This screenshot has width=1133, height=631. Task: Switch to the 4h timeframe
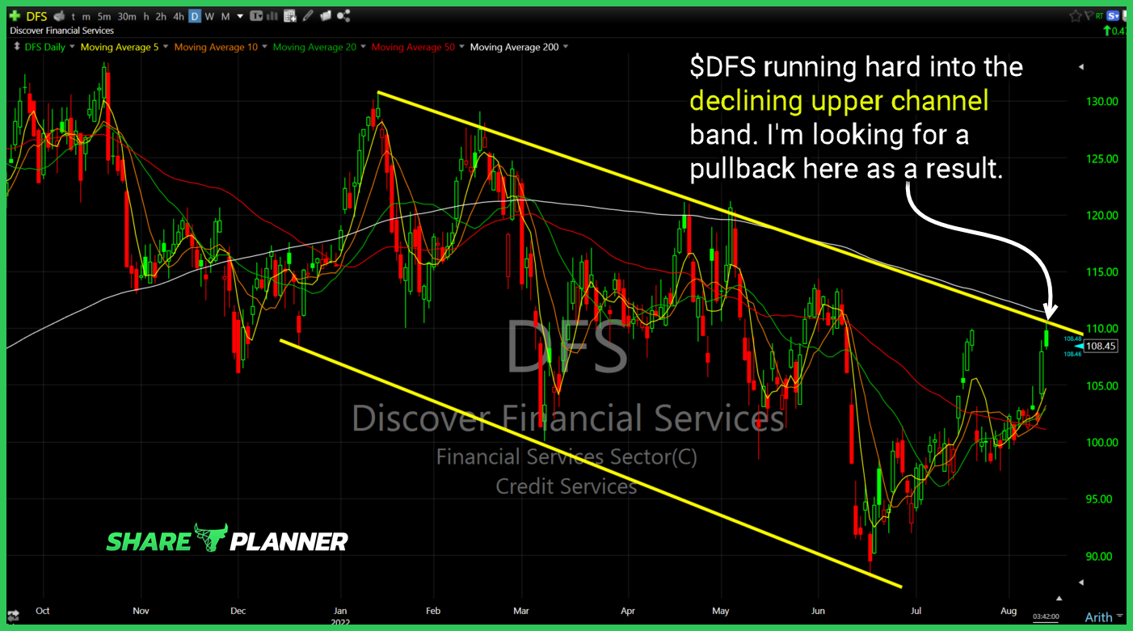pos(179,17)
